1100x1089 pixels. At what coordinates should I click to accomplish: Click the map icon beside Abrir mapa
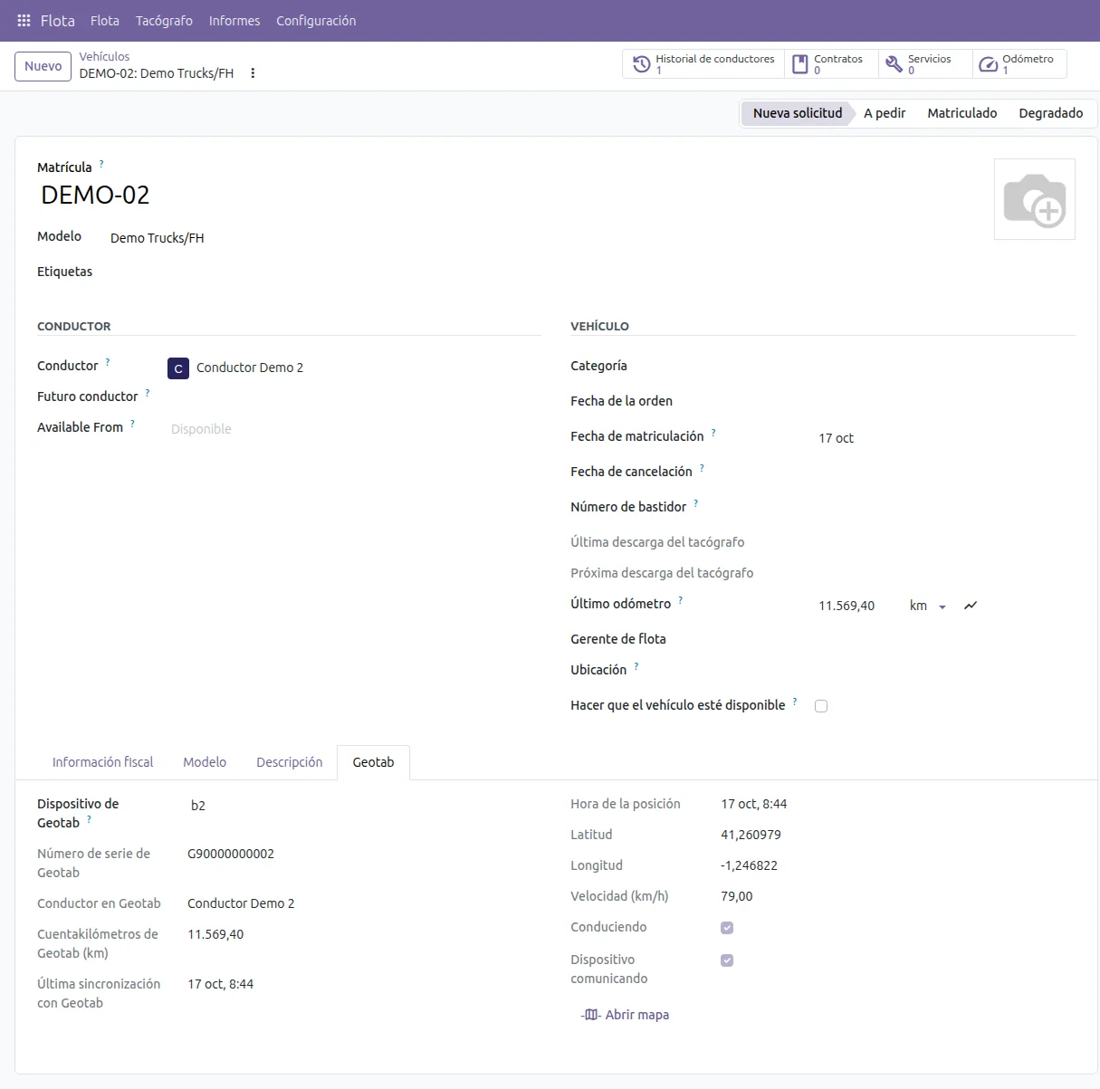click(x=590, y=1015)
